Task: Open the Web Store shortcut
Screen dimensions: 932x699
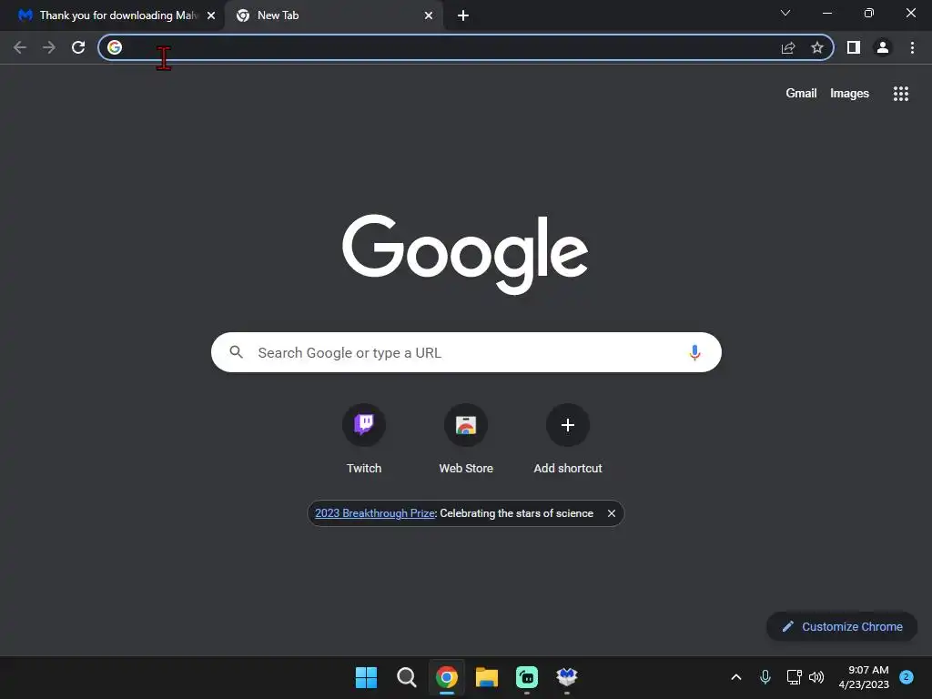Action: coord(466,439)
